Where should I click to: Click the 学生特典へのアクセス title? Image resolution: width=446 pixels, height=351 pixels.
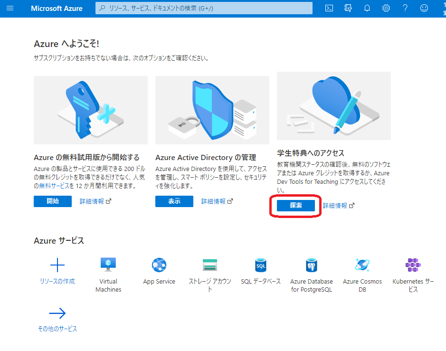point(311,153)
